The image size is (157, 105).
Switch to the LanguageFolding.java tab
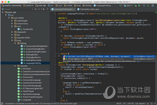63,9
